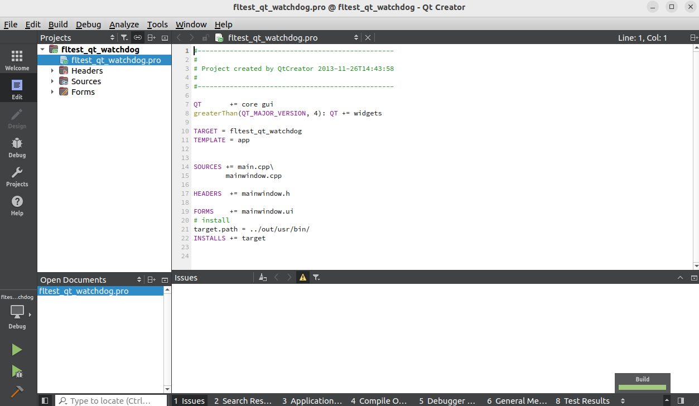Click the TARGET line in the editor
The height and width of the screenshot is (406, 699).
click(x=248, y=131)
